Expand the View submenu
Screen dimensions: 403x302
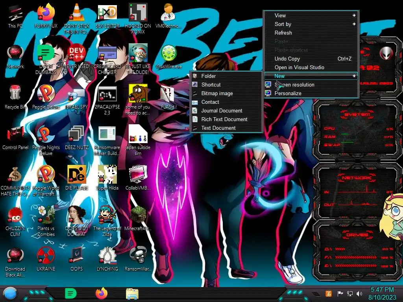click(x=311, y=15)
